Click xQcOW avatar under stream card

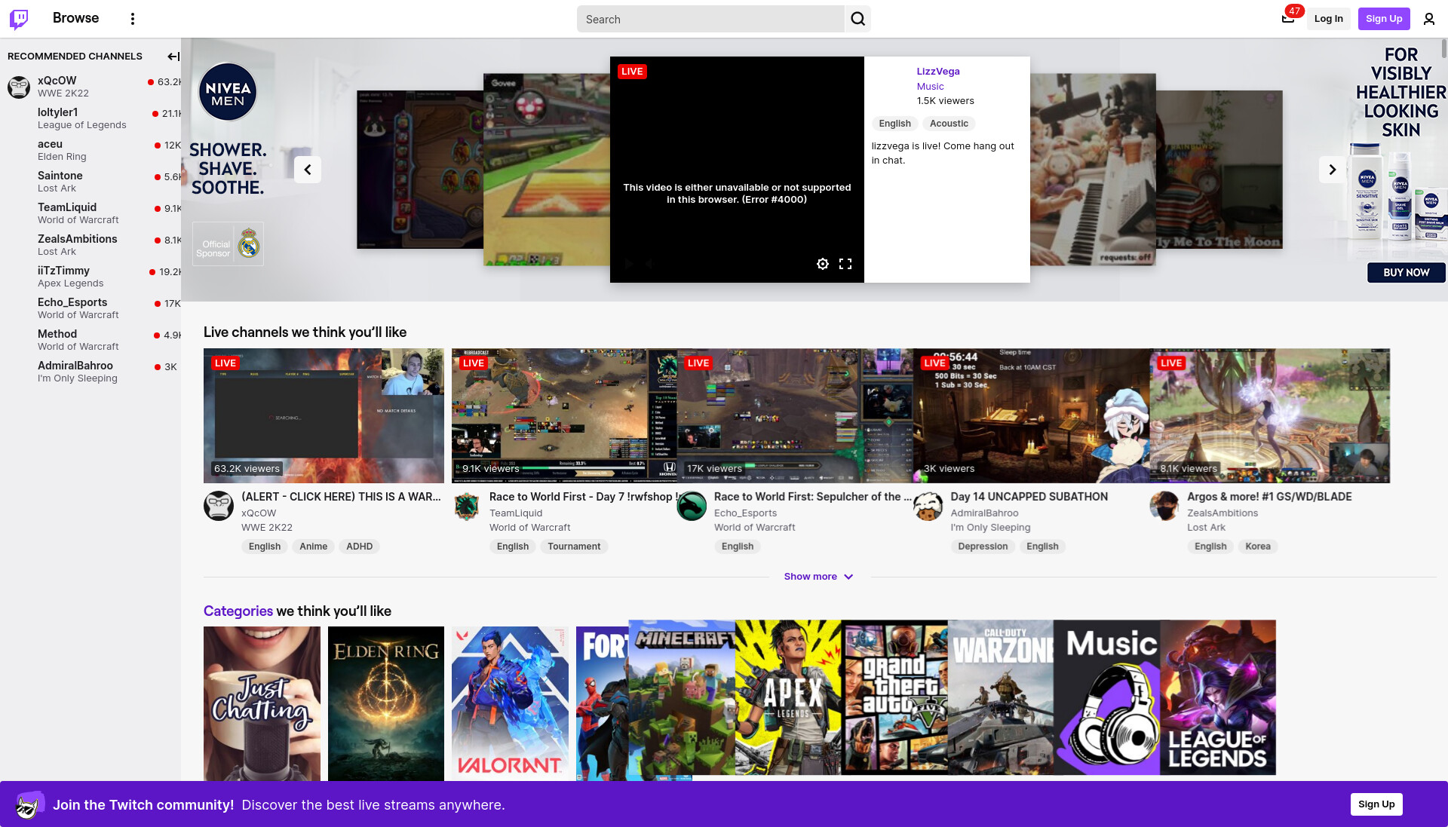pyautogui.click(x=219, y=506)
